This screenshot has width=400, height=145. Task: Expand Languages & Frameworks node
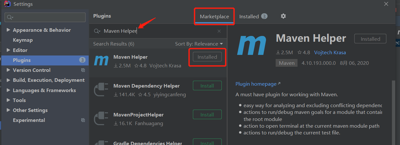pos(8,90)
